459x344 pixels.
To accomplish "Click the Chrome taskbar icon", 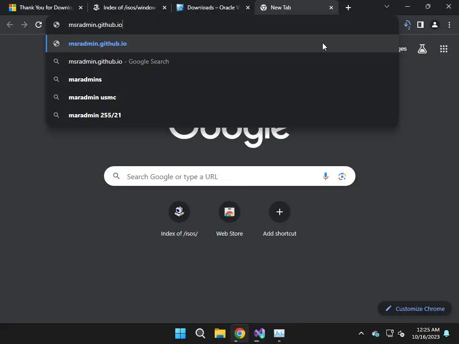I will [x=240, y=333].
